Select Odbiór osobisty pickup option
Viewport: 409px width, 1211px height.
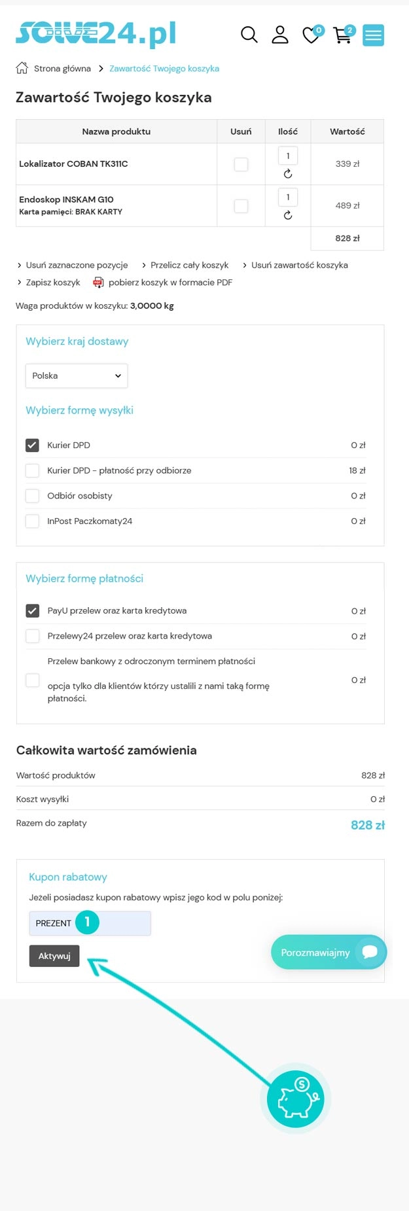pyautogui.click(x=32, y=496)
